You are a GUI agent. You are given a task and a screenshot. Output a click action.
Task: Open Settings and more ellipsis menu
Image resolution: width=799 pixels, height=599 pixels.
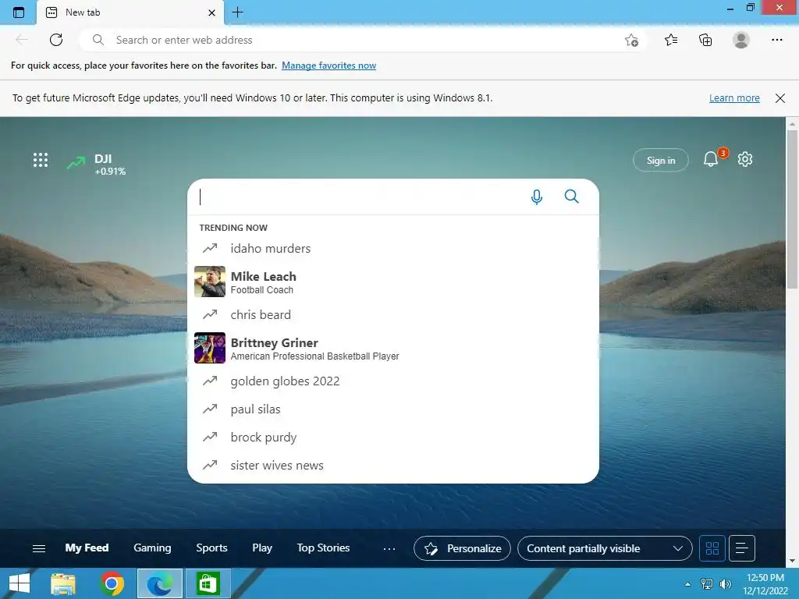tap(776, 40)
